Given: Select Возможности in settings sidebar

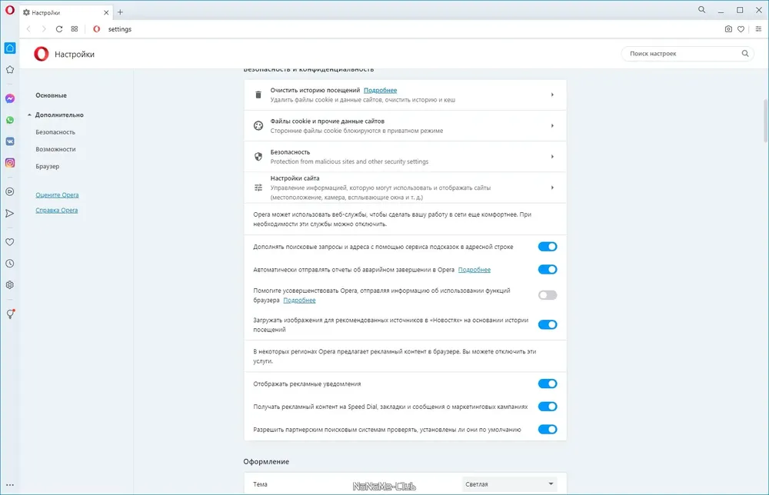Looking at the screenshot, I should [55, 149].
